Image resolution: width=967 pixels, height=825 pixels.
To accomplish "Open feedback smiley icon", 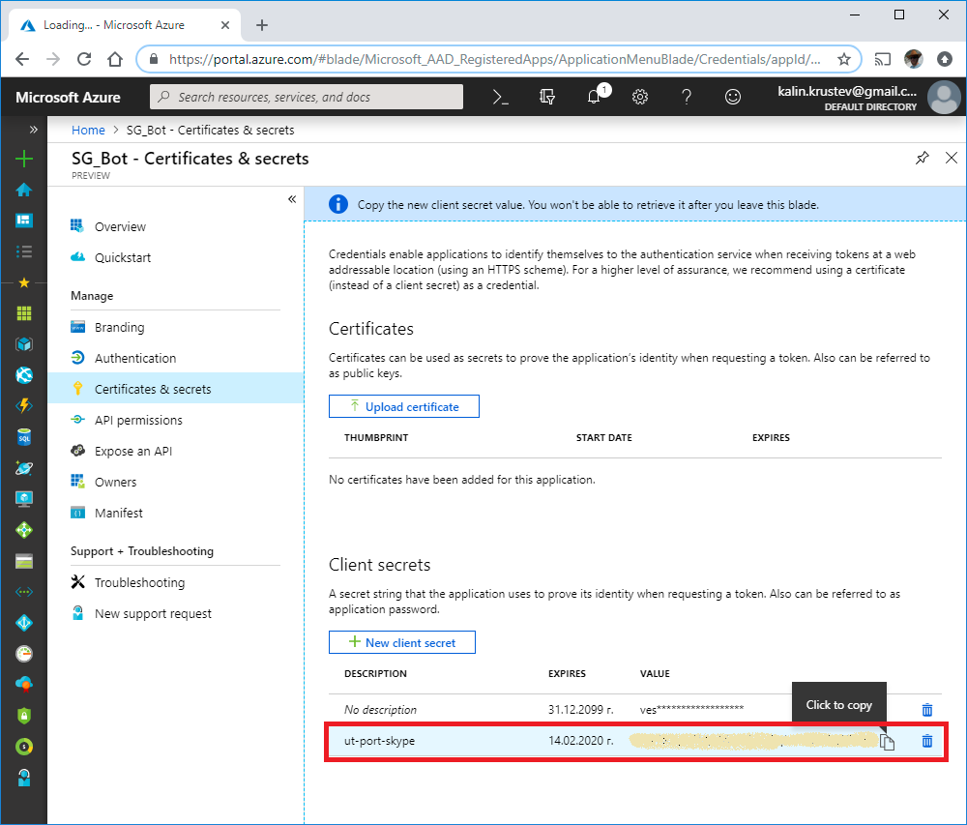I will coord(733,97).
